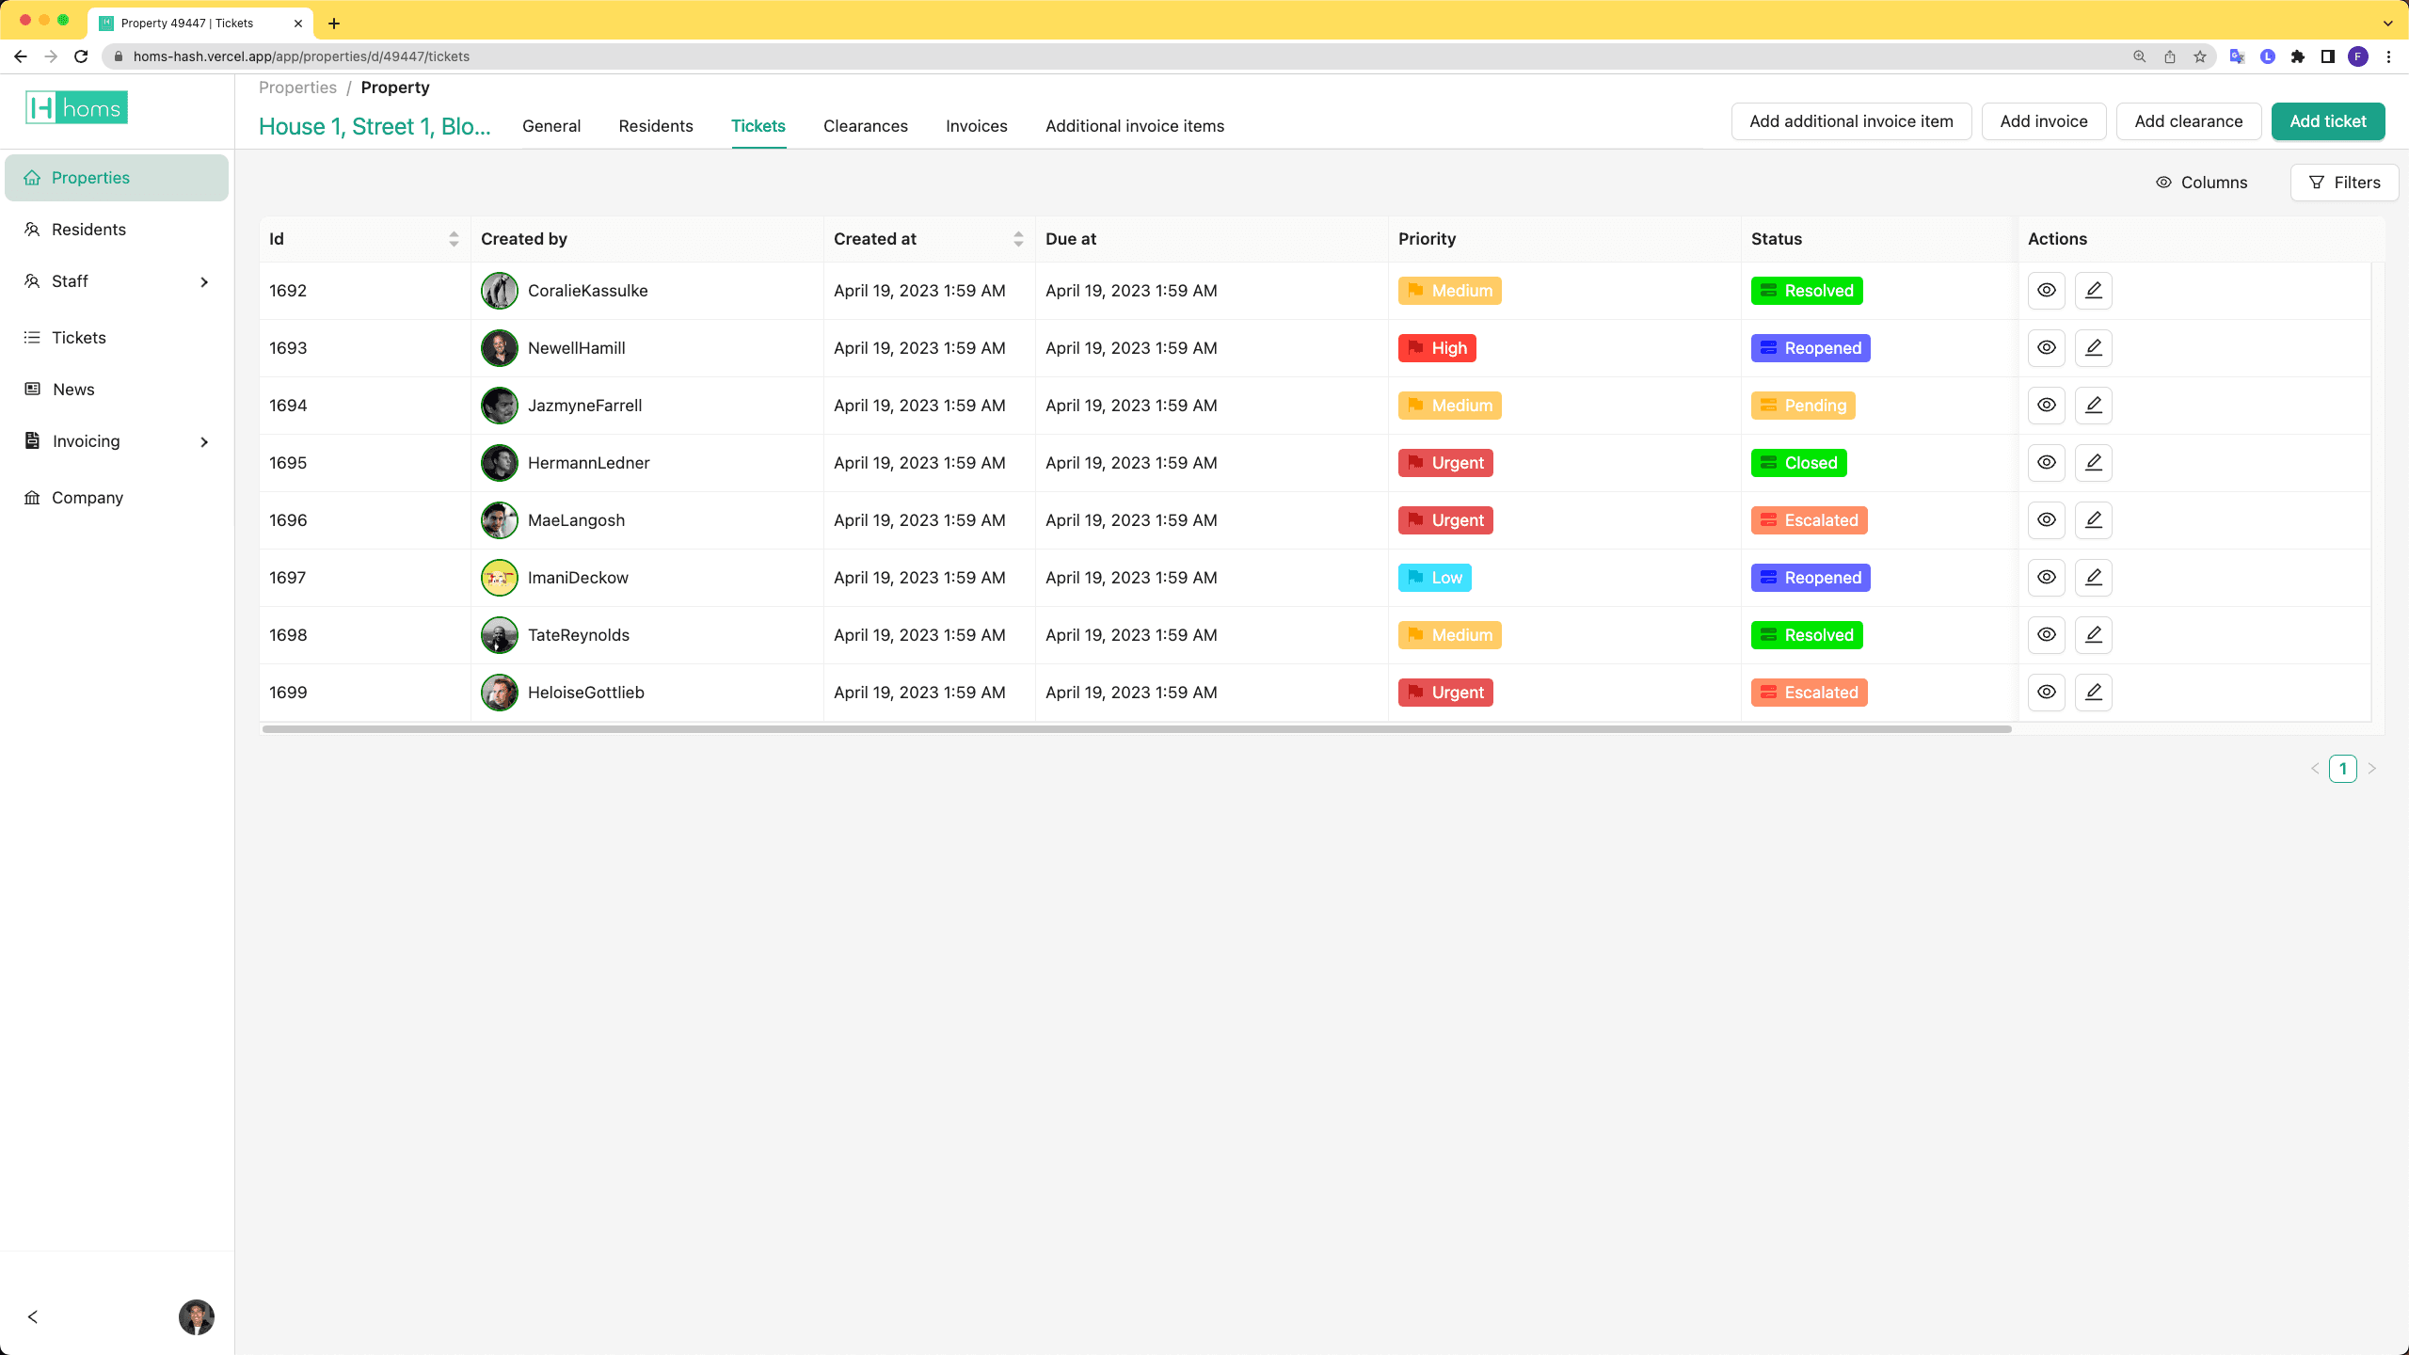Open Tickets list icon in sidebar
Viewport: 2409px width, 1355px height.
(x=32, y=338)
